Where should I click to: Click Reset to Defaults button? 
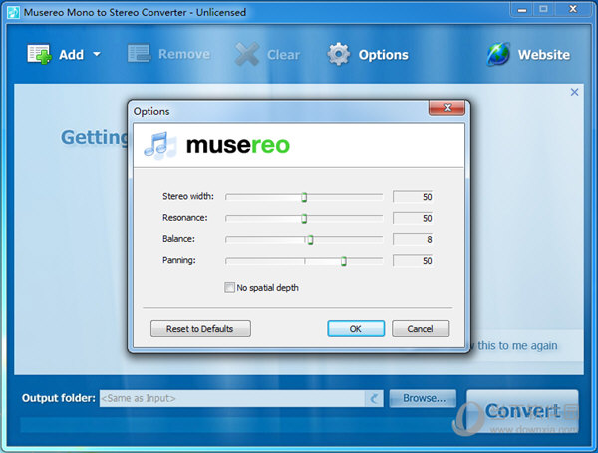pos(200,329)
